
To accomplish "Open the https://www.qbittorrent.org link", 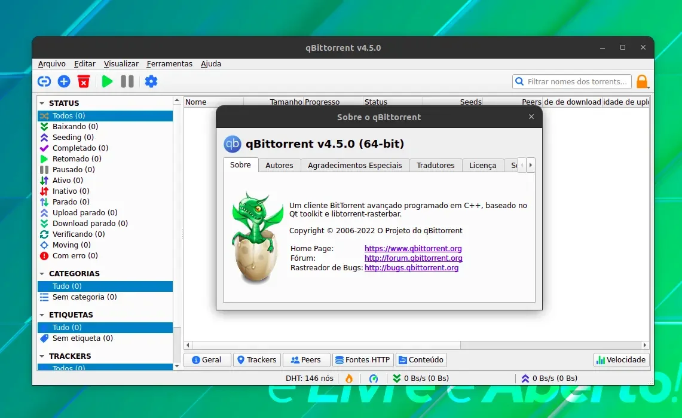I will pyautogui.click(x=413, y=248).
